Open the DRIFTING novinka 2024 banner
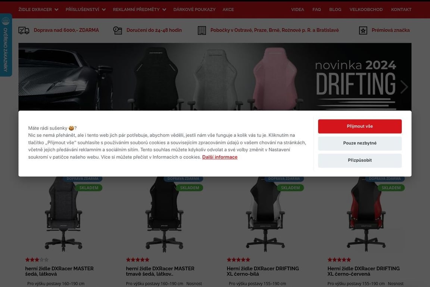The width and height of the screenshot is (430, 287). 215,77
